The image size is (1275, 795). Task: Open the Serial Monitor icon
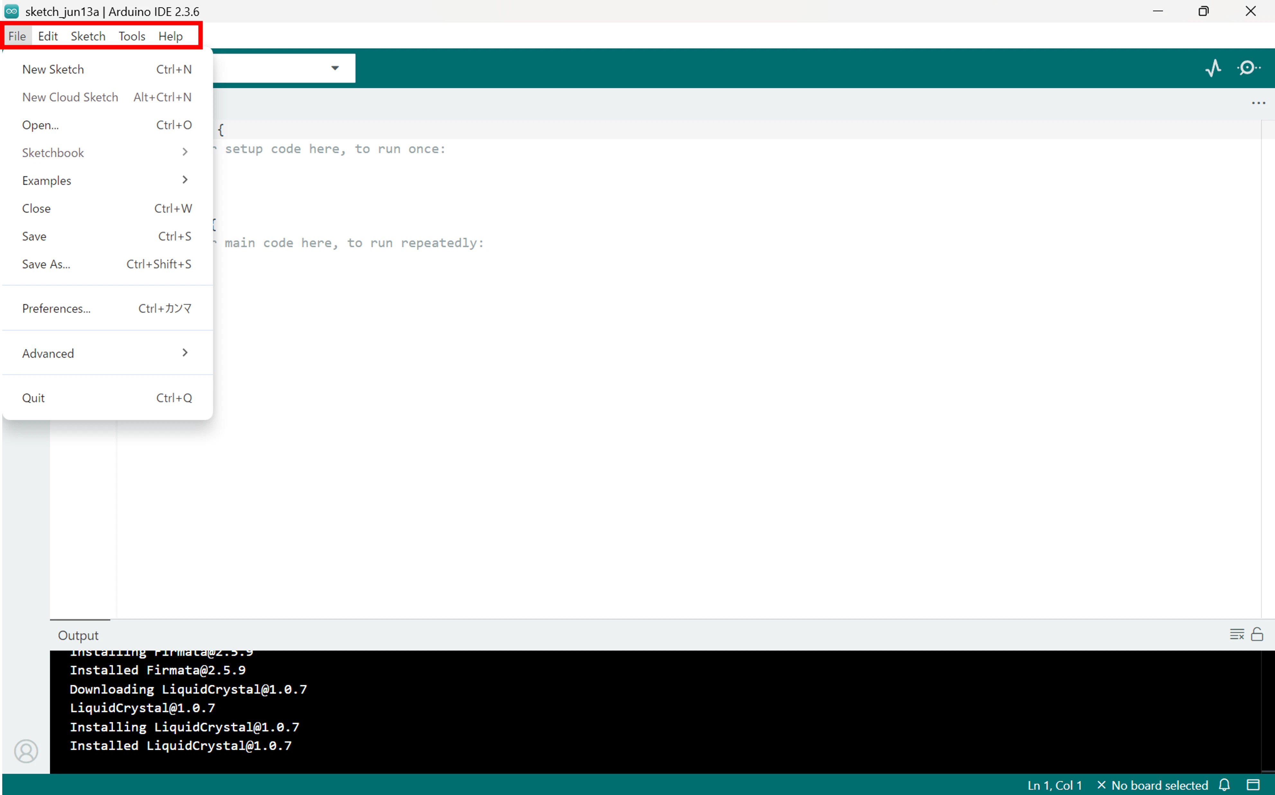tap(1249, 68)
